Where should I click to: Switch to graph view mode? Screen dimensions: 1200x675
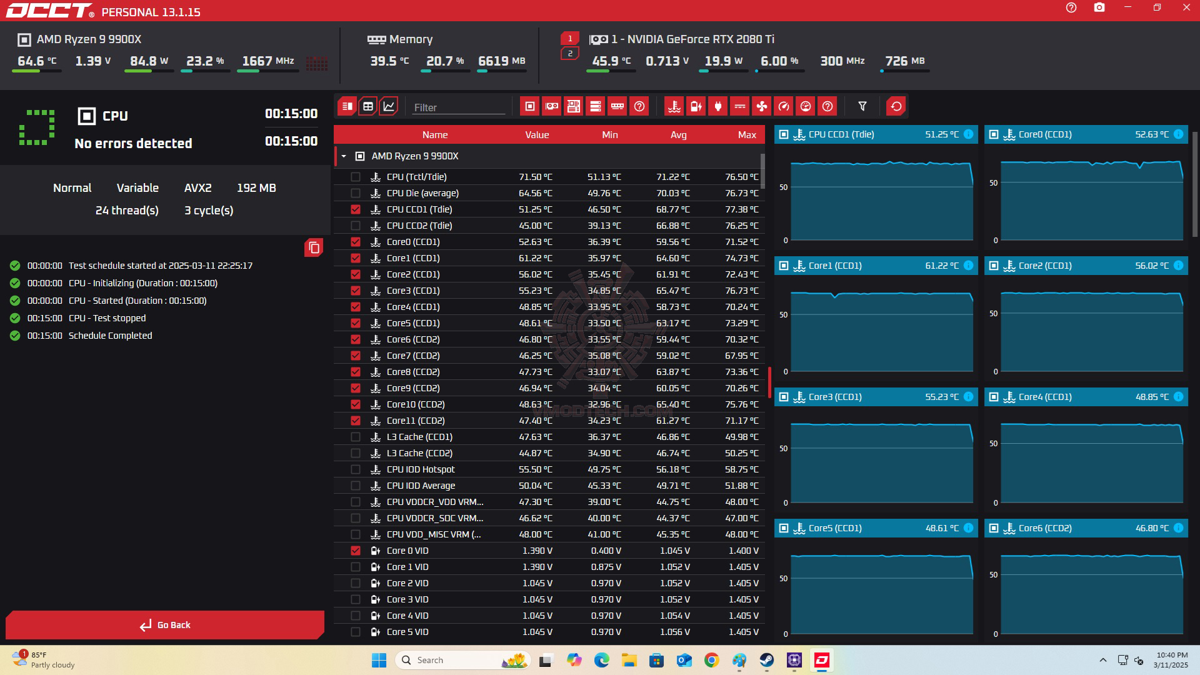pyautogui.click(x=389, y=106)
